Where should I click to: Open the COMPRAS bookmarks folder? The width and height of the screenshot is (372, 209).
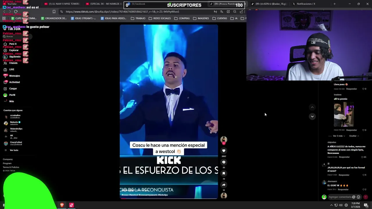pyautogui.click(x=182, y=18)
